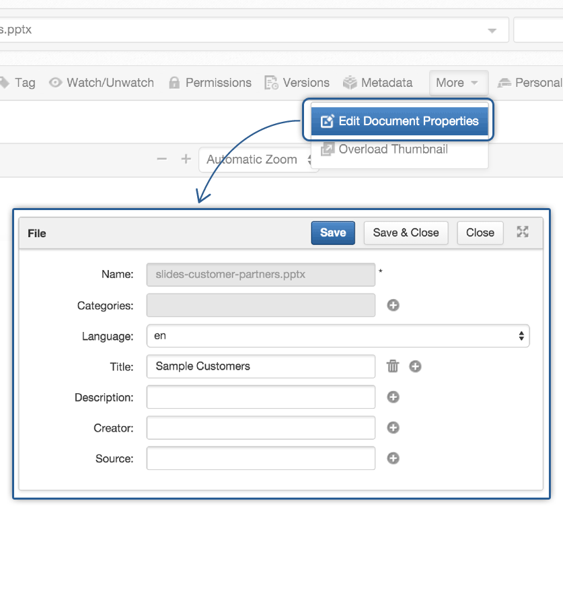Open the Language dropdown showing en

pyautogui.click(x=338, y=336)
